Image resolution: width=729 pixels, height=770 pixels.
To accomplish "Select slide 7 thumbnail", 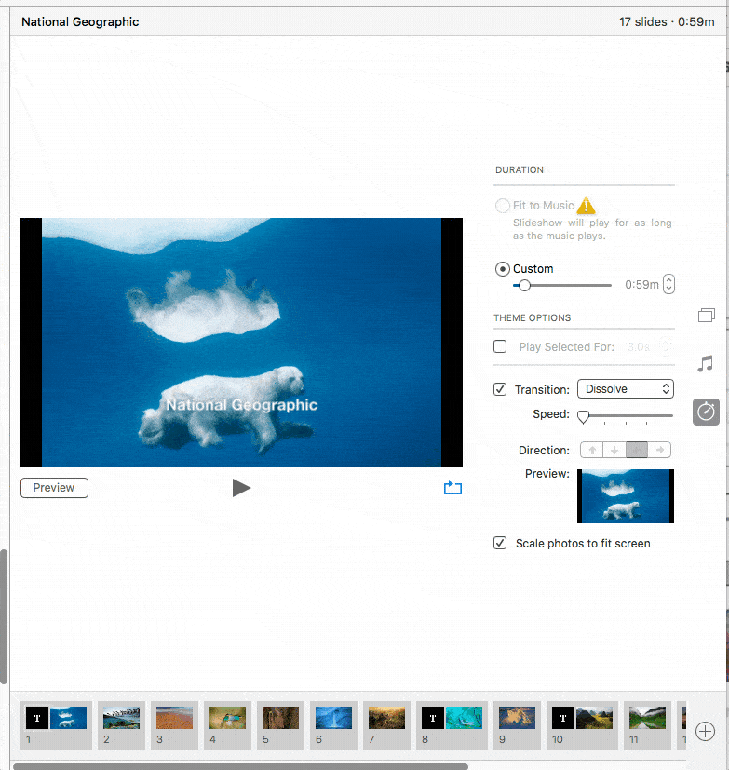I will point(386,718).
